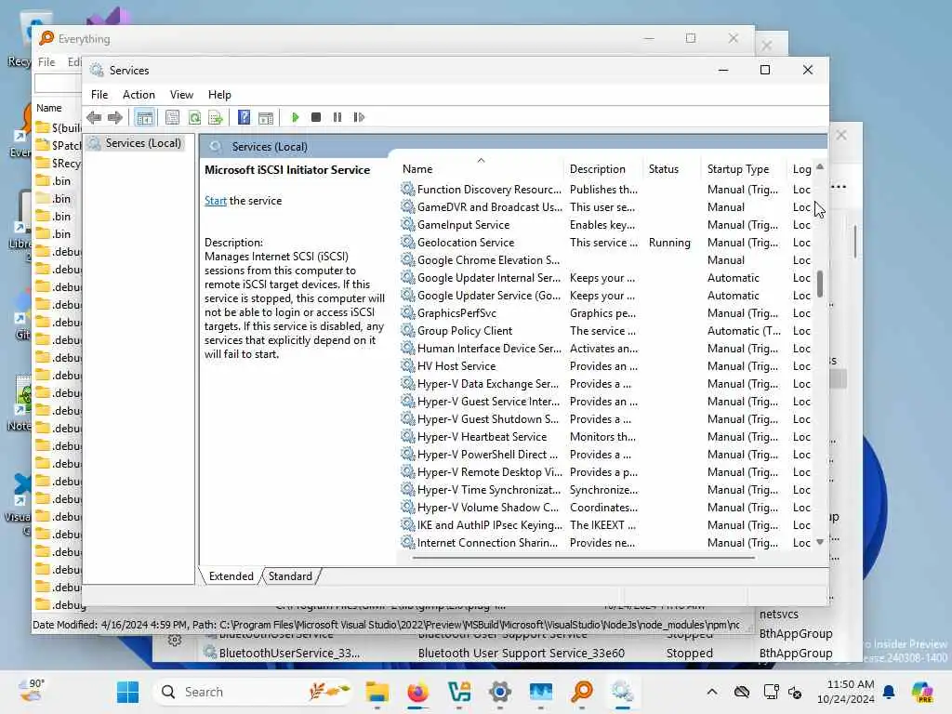This screenshot has height=714, width=952.
Task: Click the GameDVR and Broadcast service icon
Action: [407, 207]
